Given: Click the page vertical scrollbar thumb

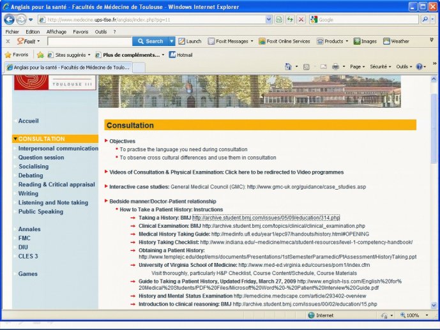Looking at the screenshot, I should tap(434, 128).
